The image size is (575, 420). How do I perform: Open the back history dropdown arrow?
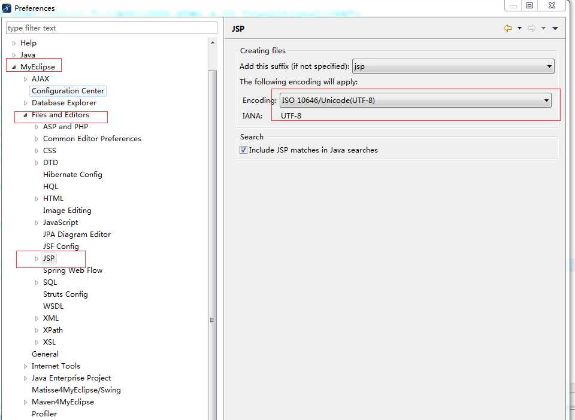click(519, 28)
